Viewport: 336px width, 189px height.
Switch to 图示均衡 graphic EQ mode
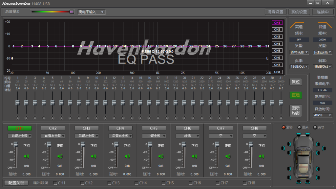tap(296, 111)
